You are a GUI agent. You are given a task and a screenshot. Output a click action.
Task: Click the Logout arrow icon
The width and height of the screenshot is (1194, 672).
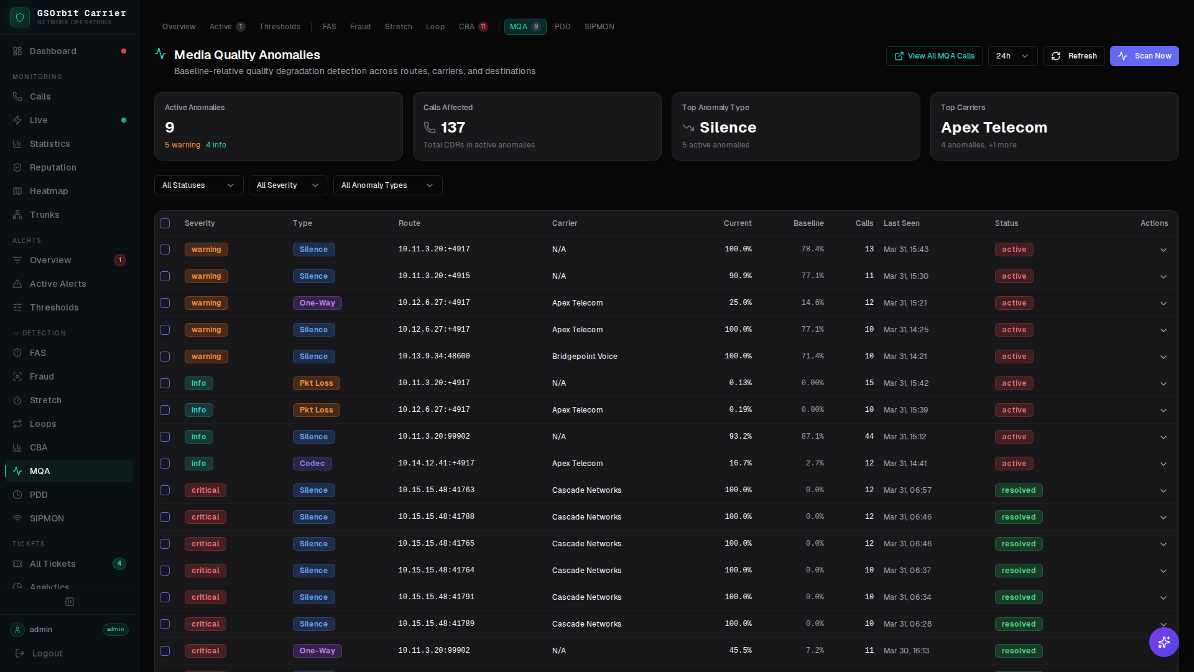tap(20, 653)
